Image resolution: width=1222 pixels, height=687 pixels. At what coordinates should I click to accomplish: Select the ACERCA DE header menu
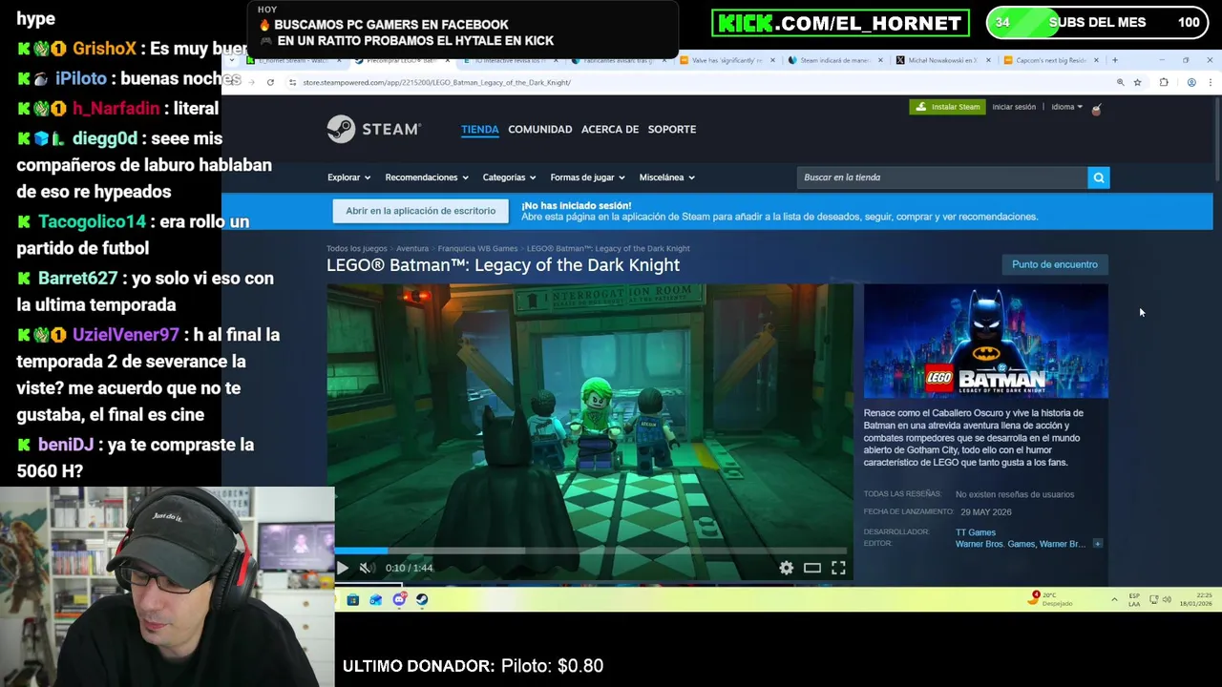609,129
